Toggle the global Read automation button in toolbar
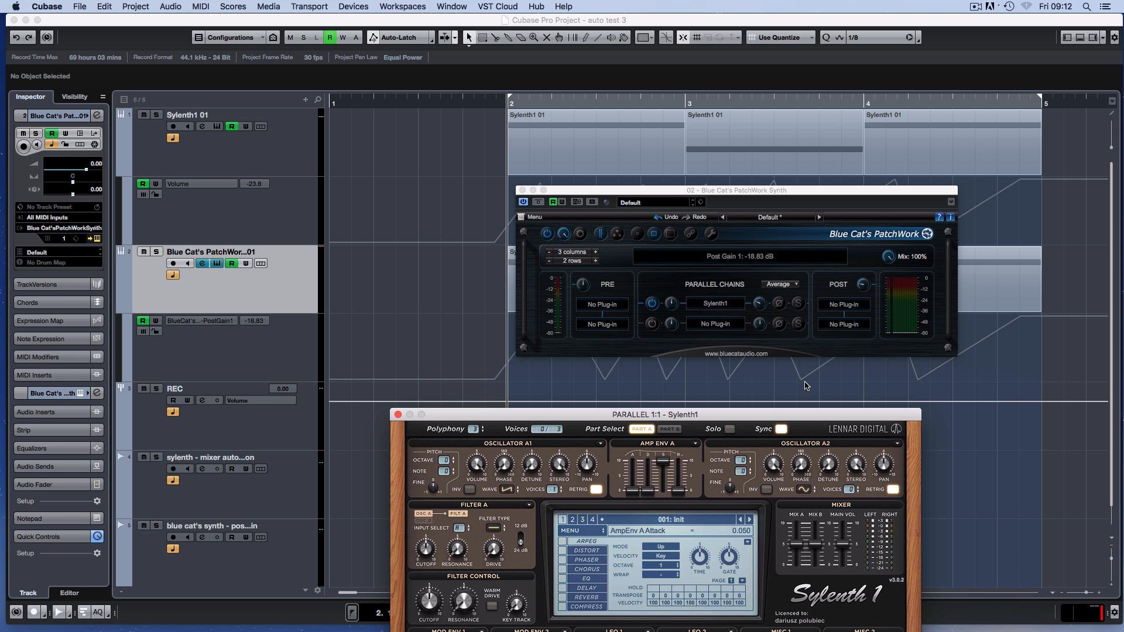Screen dimensions: 1124x632 (330, 37)
